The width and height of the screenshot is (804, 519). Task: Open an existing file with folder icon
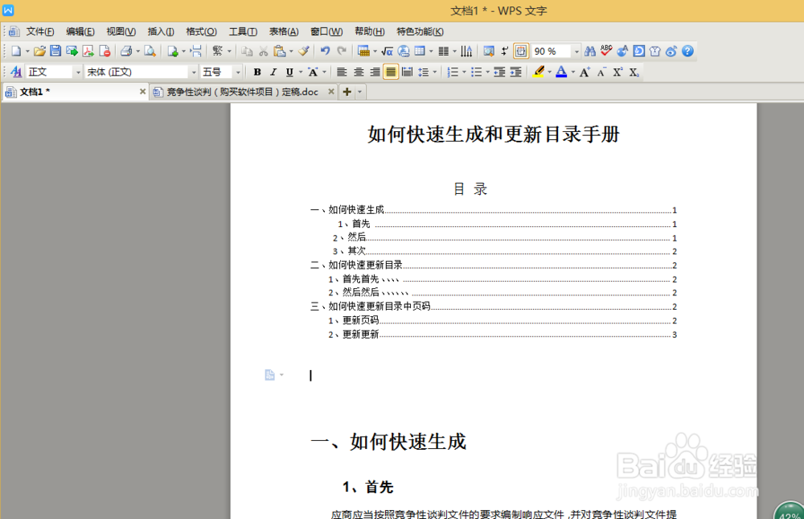pos(39,51)
